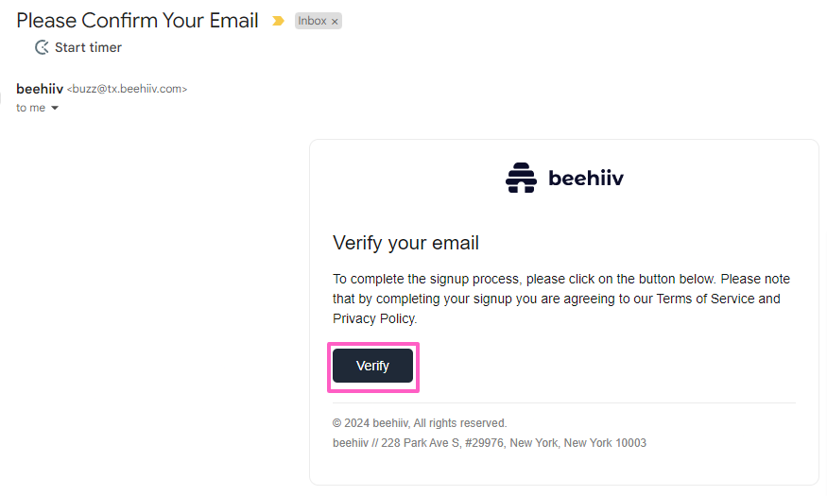Viewport: 827px width, 496px height.
Task: Click the beehiiv hive logo icon
Action: pos(521,178)
